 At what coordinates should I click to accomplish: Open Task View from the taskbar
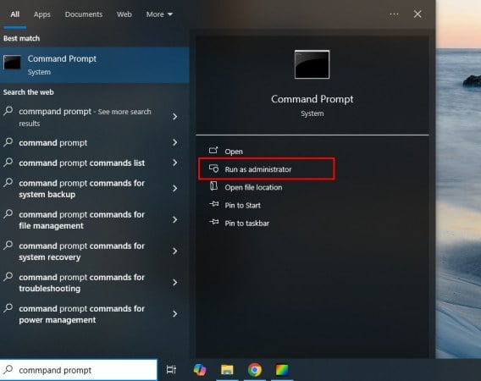[x=171, y=370]
